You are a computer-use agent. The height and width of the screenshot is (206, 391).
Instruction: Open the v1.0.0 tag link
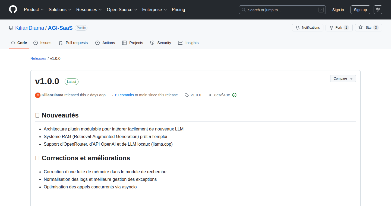pos(196,95)
